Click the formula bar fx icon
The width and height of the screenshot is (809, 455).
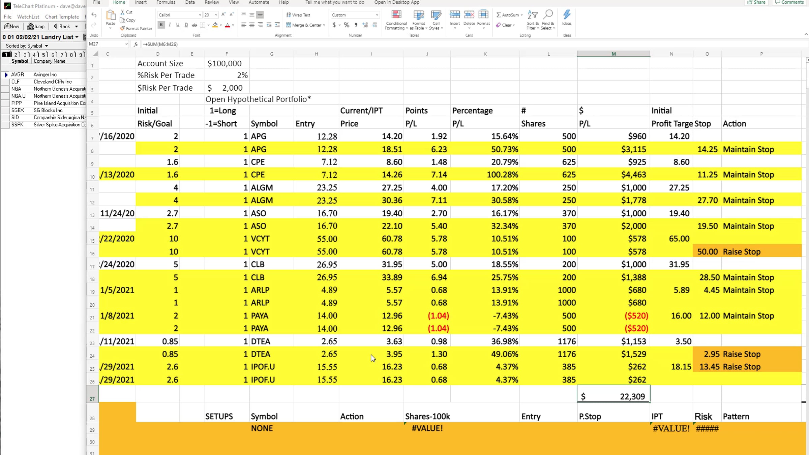click(136, 44)
